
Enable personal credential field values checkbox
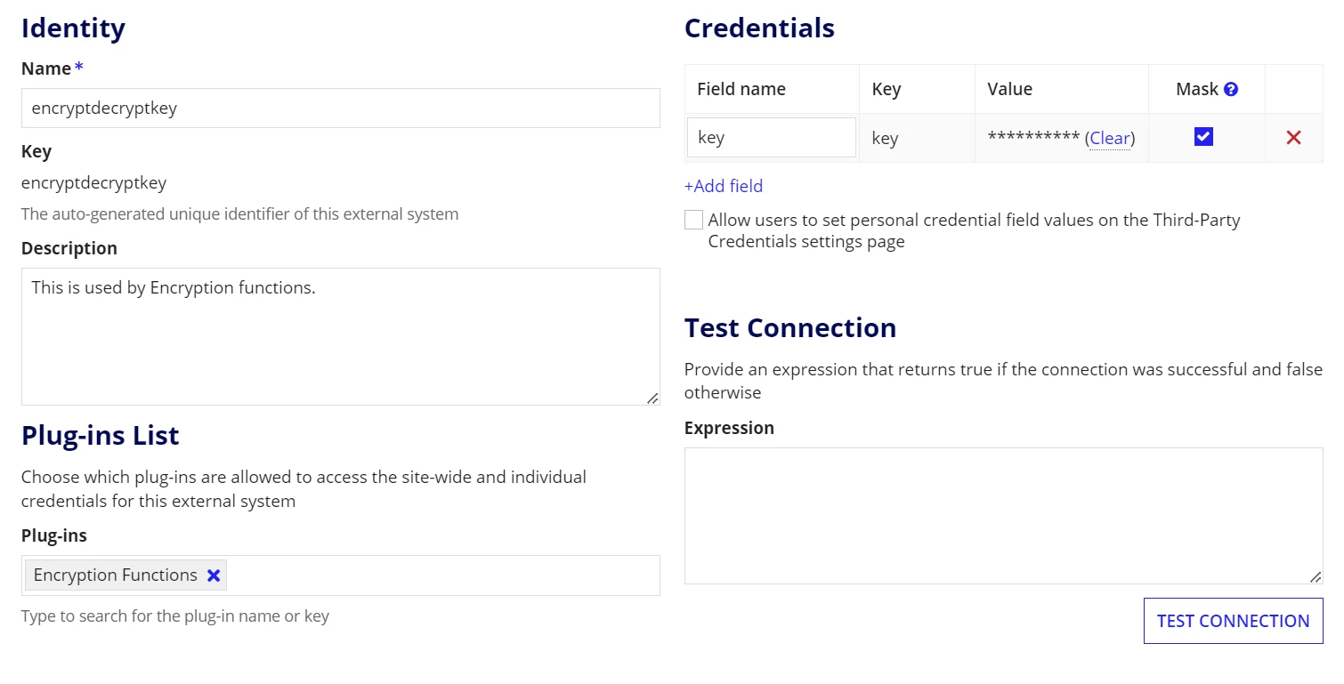[693, 220]
